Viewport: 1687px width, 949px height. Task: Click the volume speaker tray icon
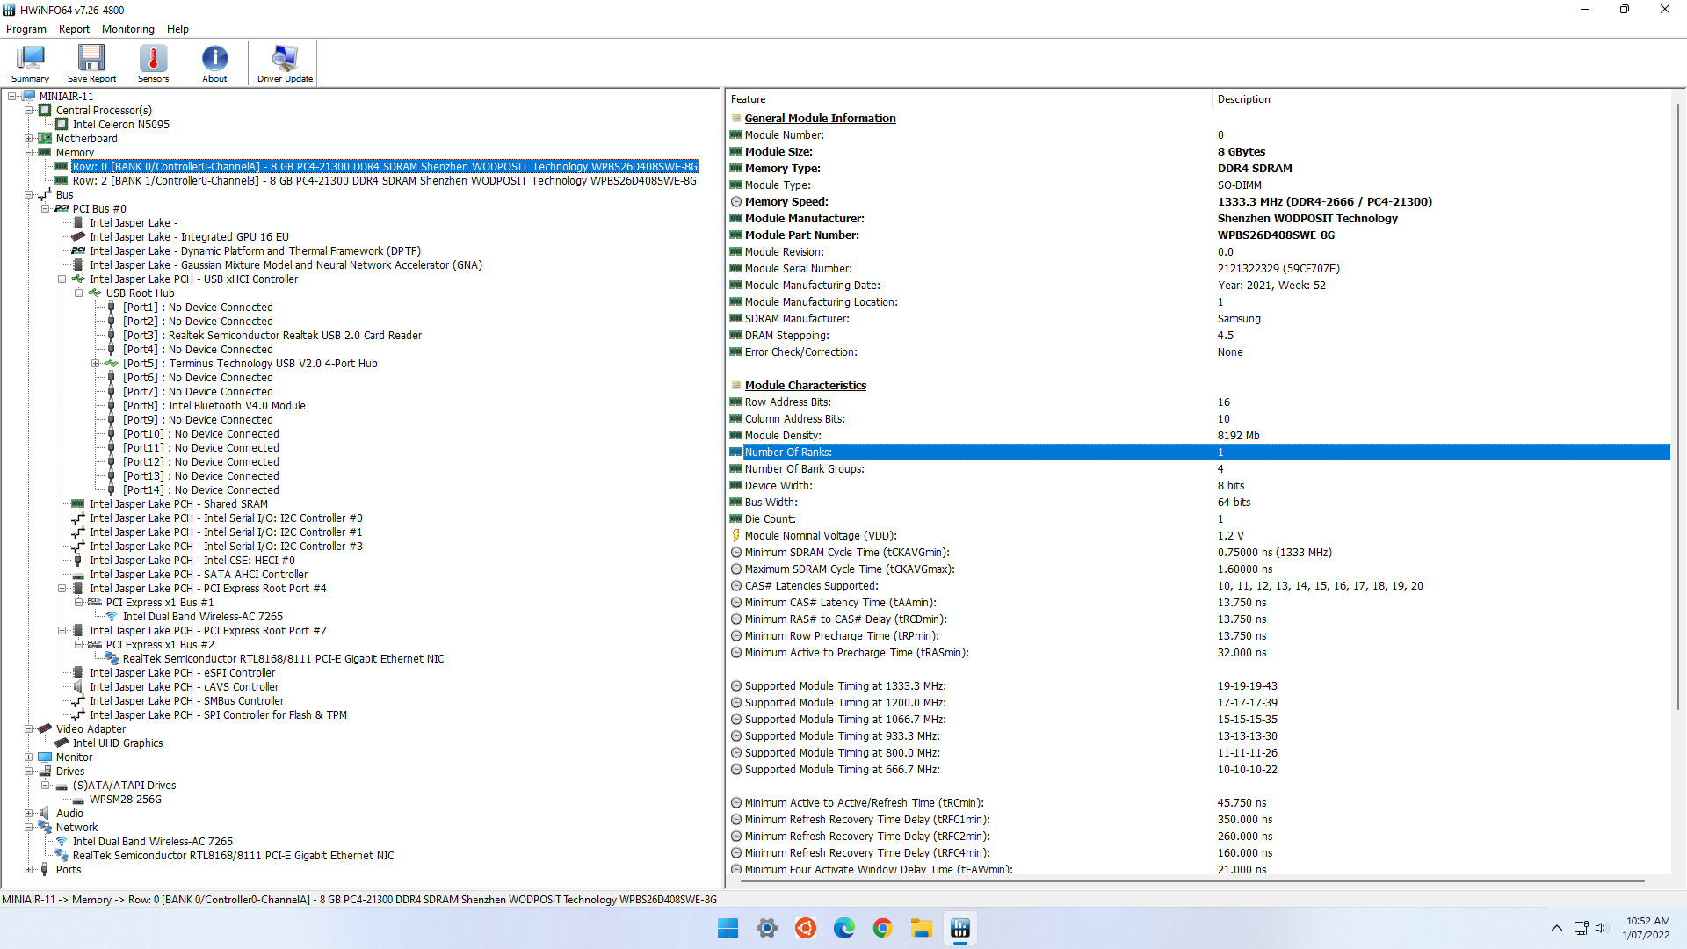point(1601,928)
